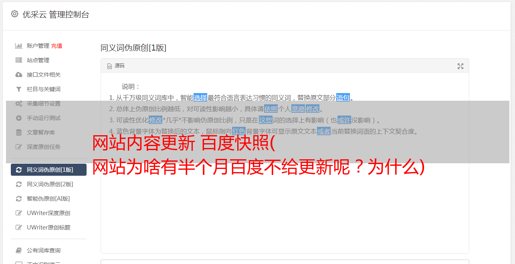
Task: Click the refresh icon next to 同义词伪原创[2版]
Action: [18, 184]
